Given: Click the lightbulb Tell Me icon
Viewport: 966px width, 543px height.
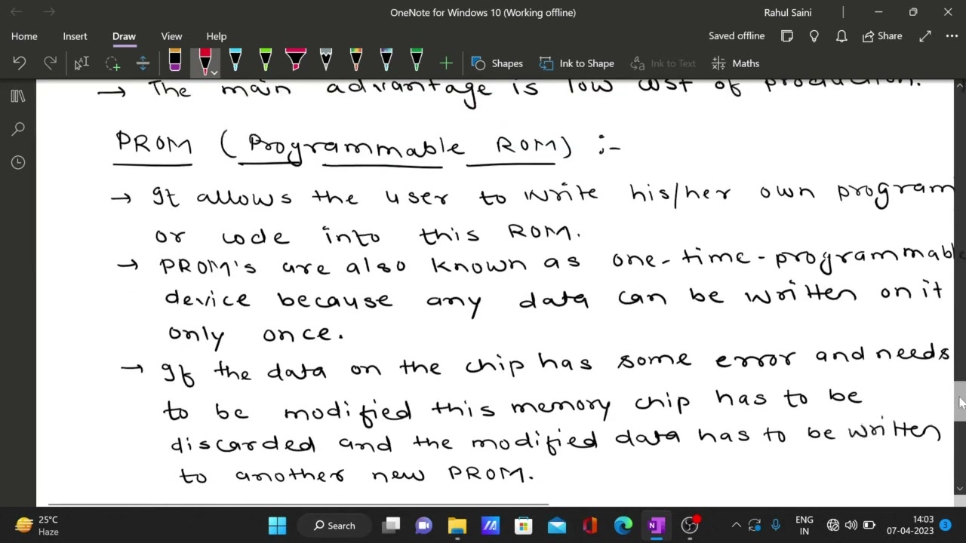Looking at the screenshot, I should coord(814,35).
